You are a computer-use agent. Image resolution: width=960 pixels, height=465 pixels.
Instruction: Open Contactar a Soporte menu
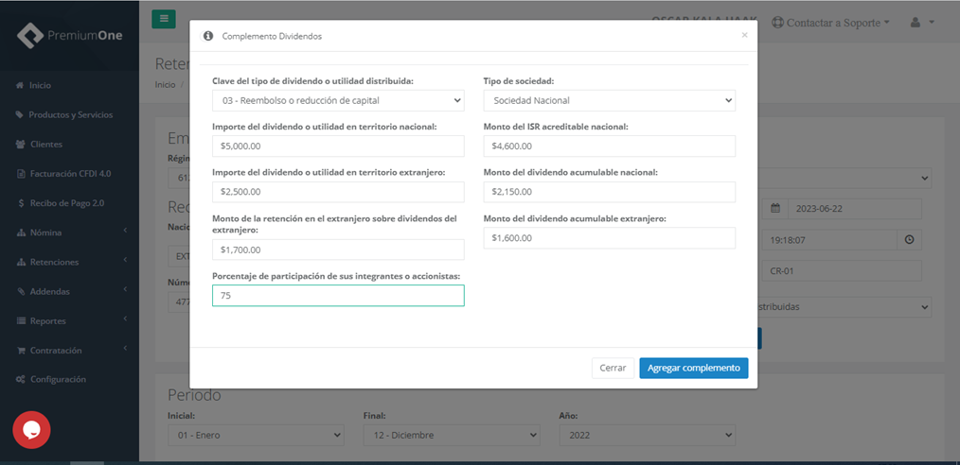pos(830,22)
